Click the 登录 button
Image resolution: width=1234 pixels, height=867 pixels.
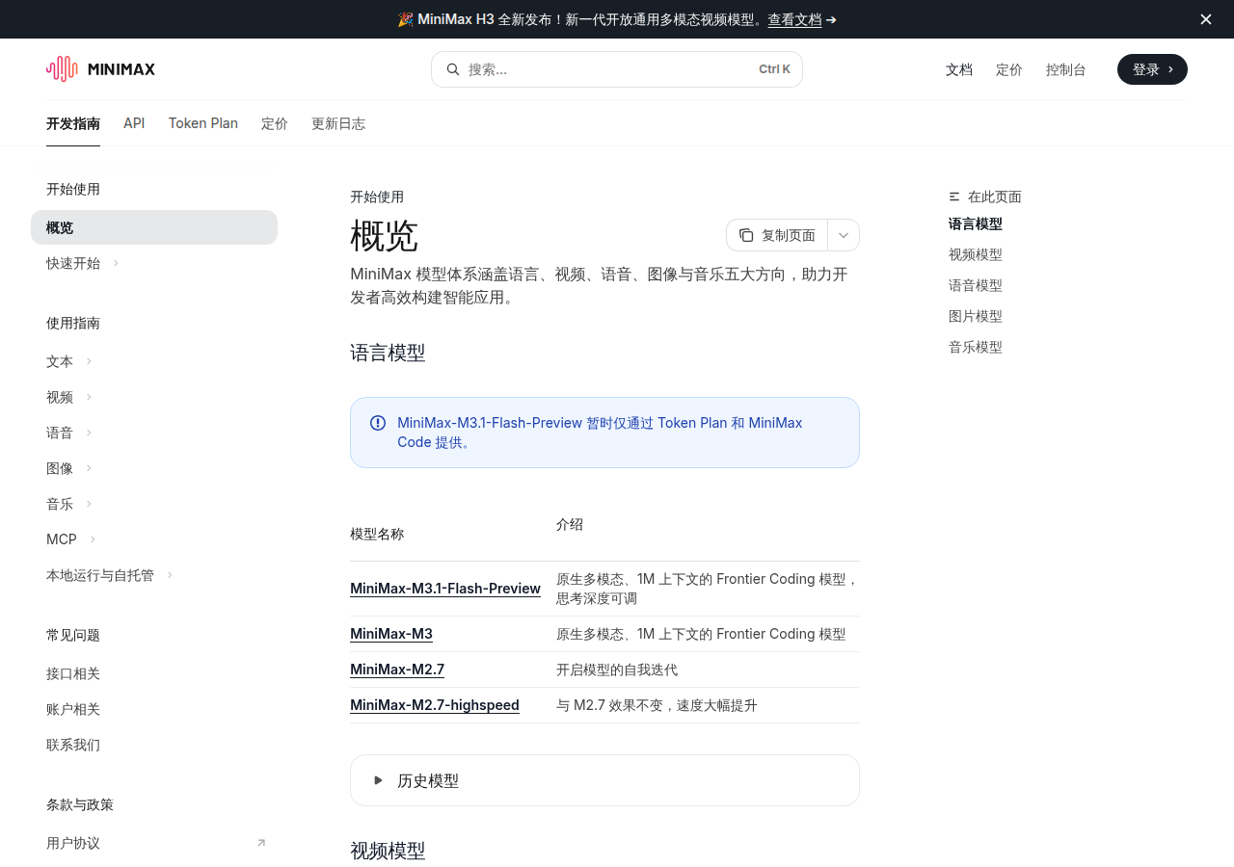[1152, 69]
